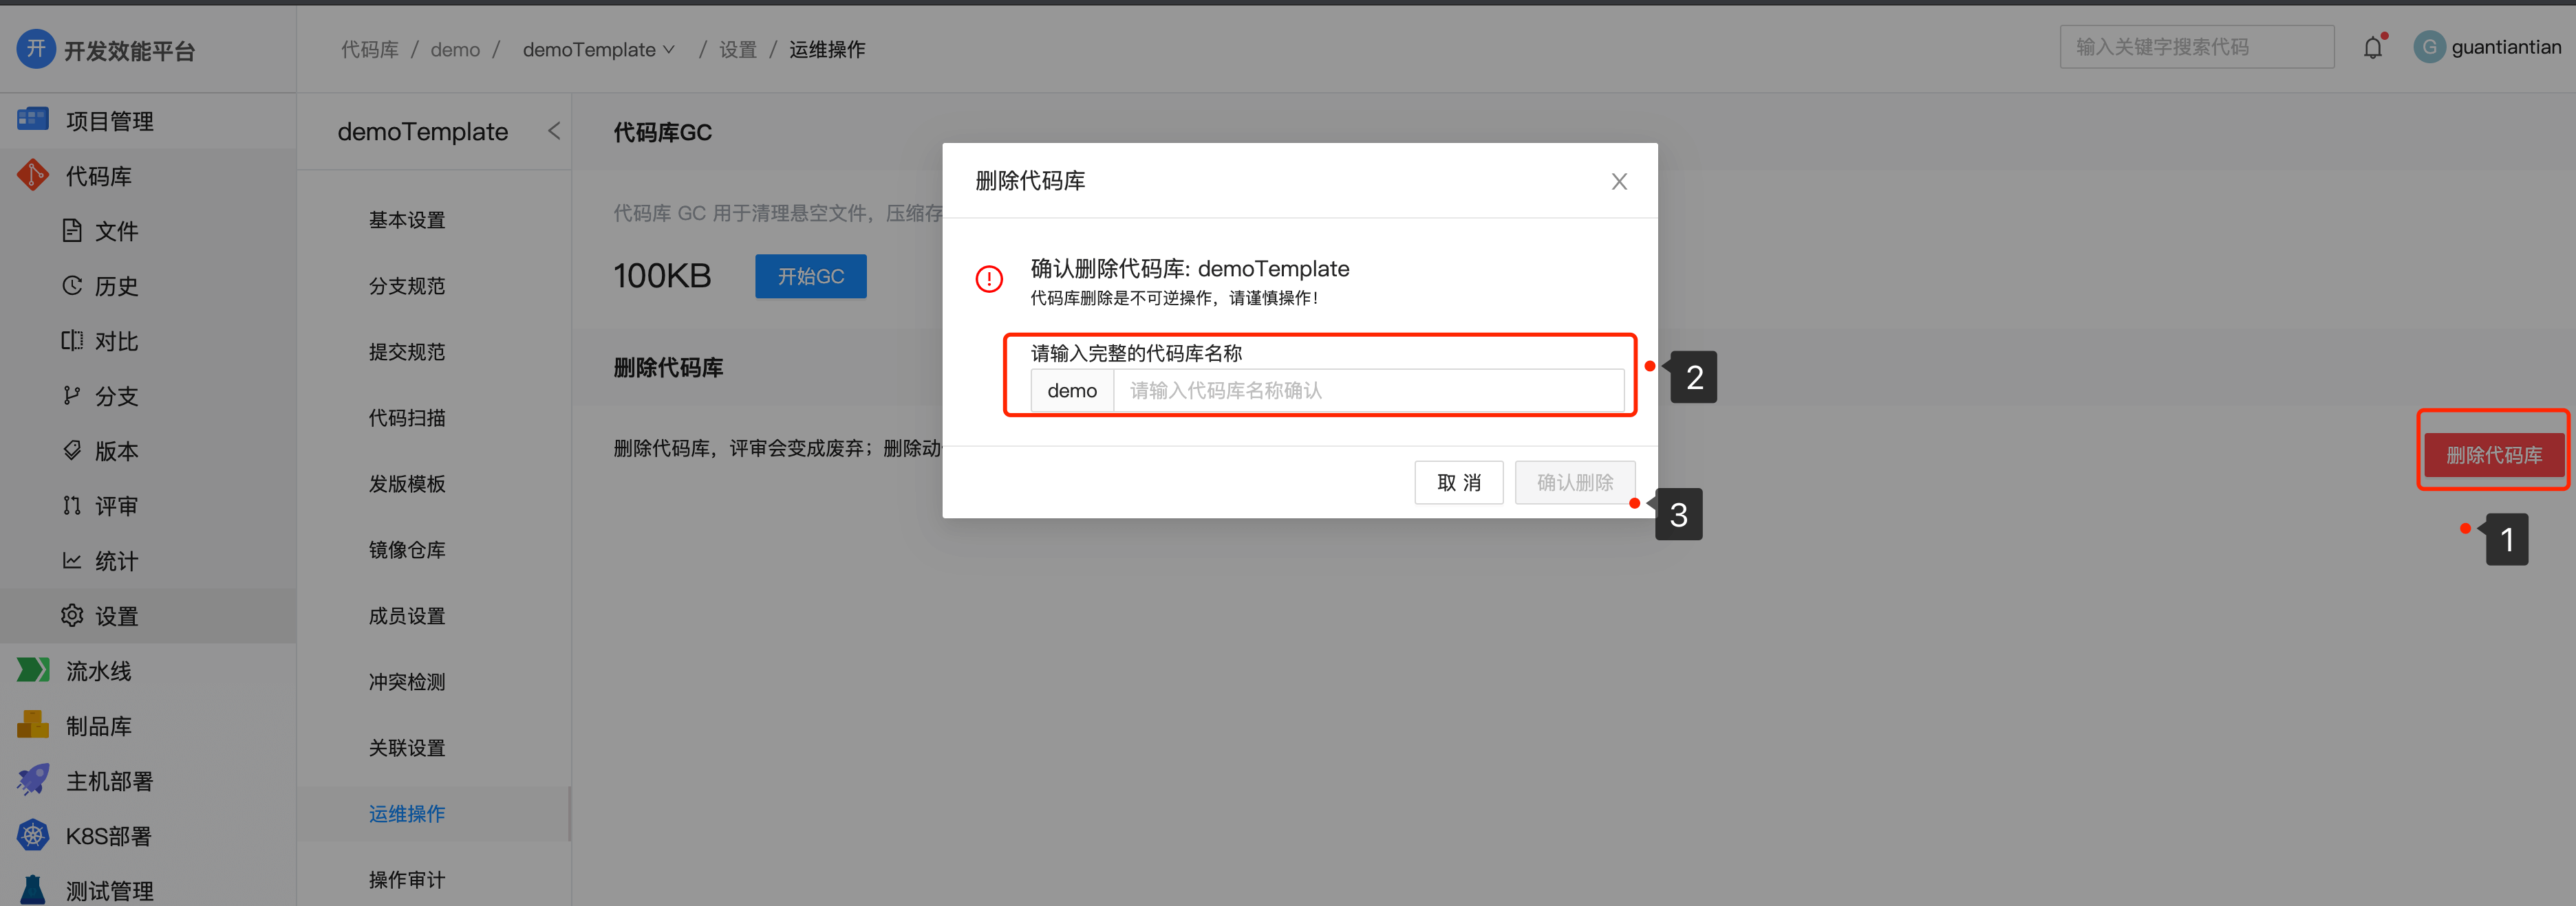Open the K8S部署 helm icon

[33, 835]
